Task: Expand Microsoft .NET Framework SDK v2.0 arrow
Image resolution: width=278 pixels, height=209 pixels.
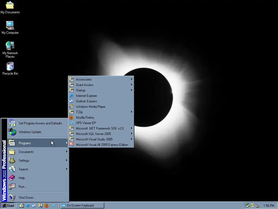Action: pos(132,128)
